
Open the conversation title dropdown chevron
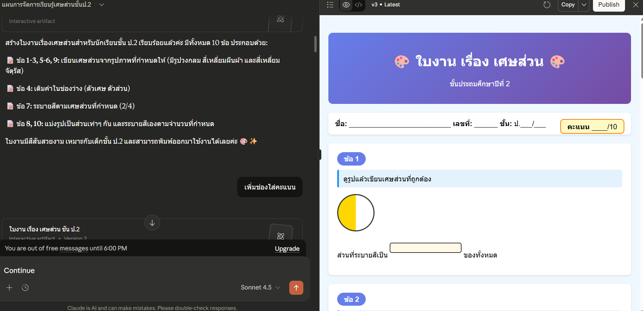(x=101, y=5)
